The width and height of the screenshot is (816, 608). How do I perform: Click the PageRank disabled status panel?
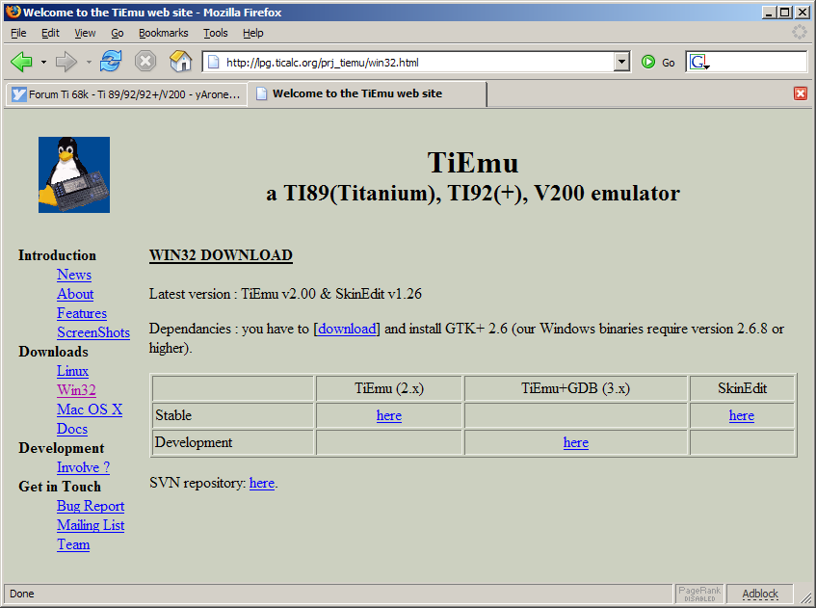tap(699, 594)
